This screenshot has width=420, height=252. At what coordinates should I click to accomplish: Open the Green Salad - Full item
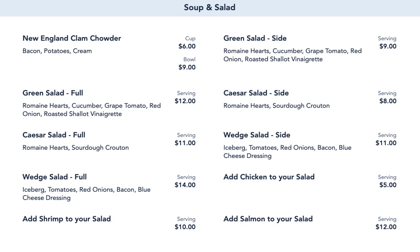tap(53, 93)
